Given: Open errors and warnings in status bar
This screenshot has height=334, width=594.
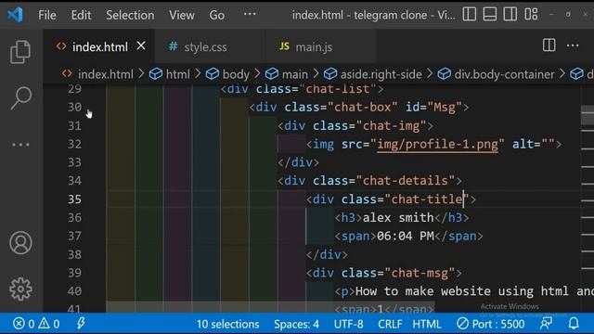Looking at the screenshot, I should pyautogui.click(x=36, y=324).
